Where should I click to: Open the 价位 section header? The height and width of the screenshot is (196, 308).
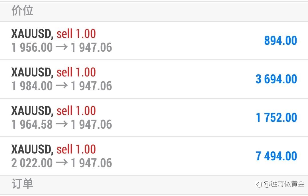pos(154,11)
